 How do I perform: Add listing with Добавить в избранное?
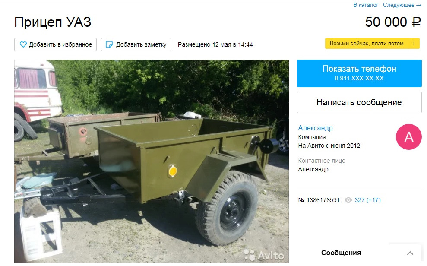56,44
